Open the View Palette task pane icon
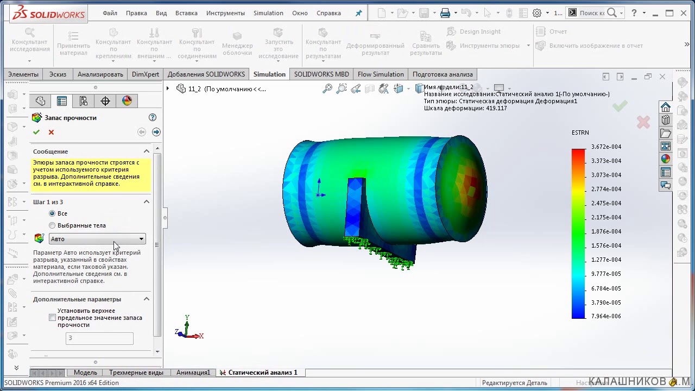This screenshot has height=391, width=695. click(x=666, y=146)
